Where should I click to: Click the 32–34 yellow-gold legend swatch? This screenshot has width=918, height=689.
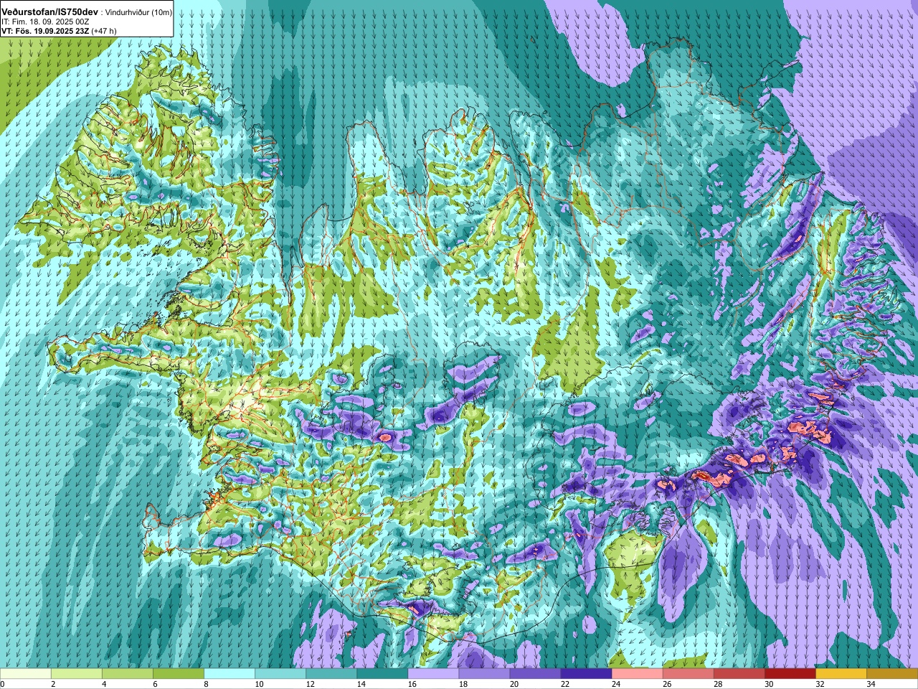click(x=841, y=673)
